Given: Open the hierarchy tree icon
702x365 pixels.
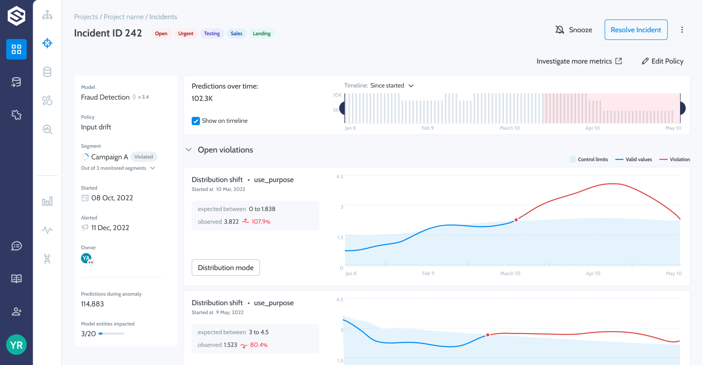Looking at the screenshot, I should [x=47, y=15].
